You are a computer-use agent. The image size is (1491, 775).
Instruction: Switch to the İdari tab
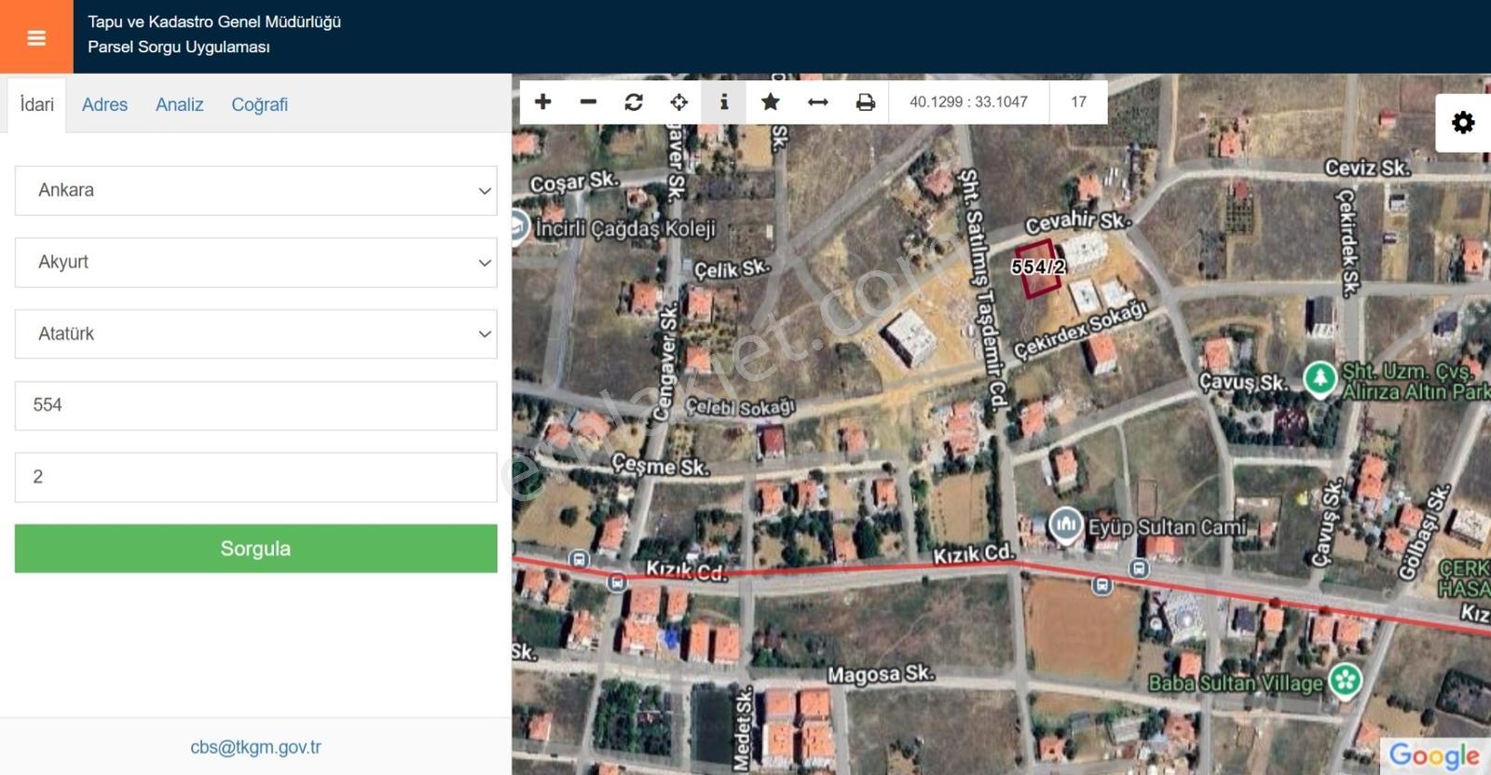point(37,104)
